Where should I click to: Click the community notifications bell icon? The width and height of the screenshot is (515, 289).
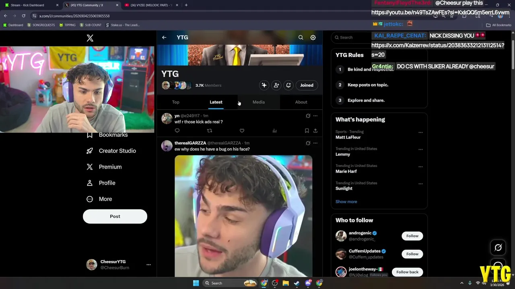288,85
